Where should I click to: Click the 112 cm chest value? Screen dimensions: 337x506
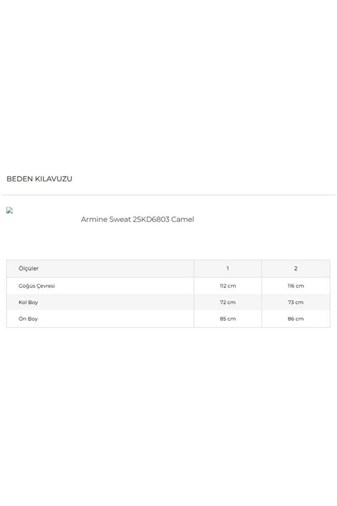click(228, 286)
